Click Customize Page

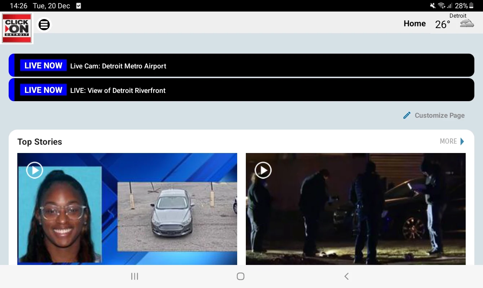(439, 115)
